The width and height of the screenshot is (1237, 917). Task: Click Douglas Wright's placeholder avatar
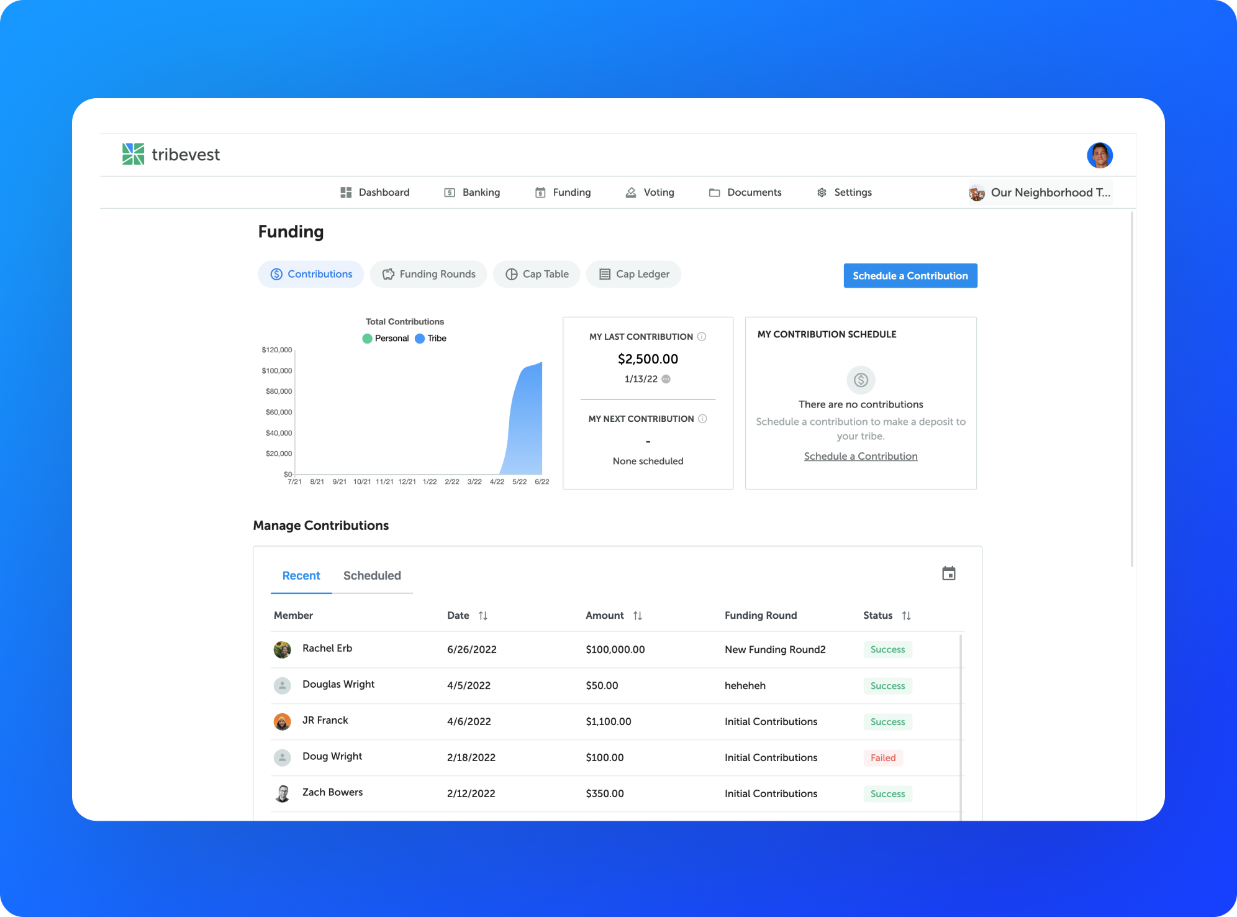tap(283, 686)
